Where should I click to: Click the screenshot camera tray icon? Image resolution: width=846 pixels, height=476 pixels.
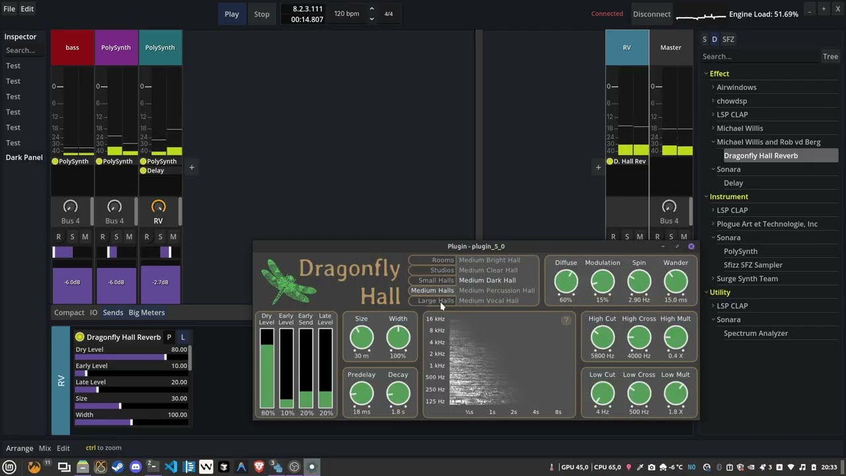[x=652, y=467]
